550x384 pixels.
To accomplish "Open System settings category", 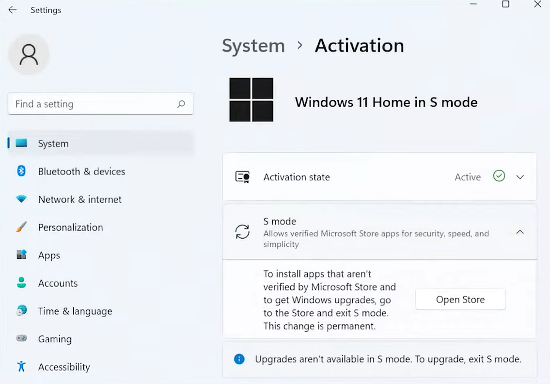I will (101, 143).
